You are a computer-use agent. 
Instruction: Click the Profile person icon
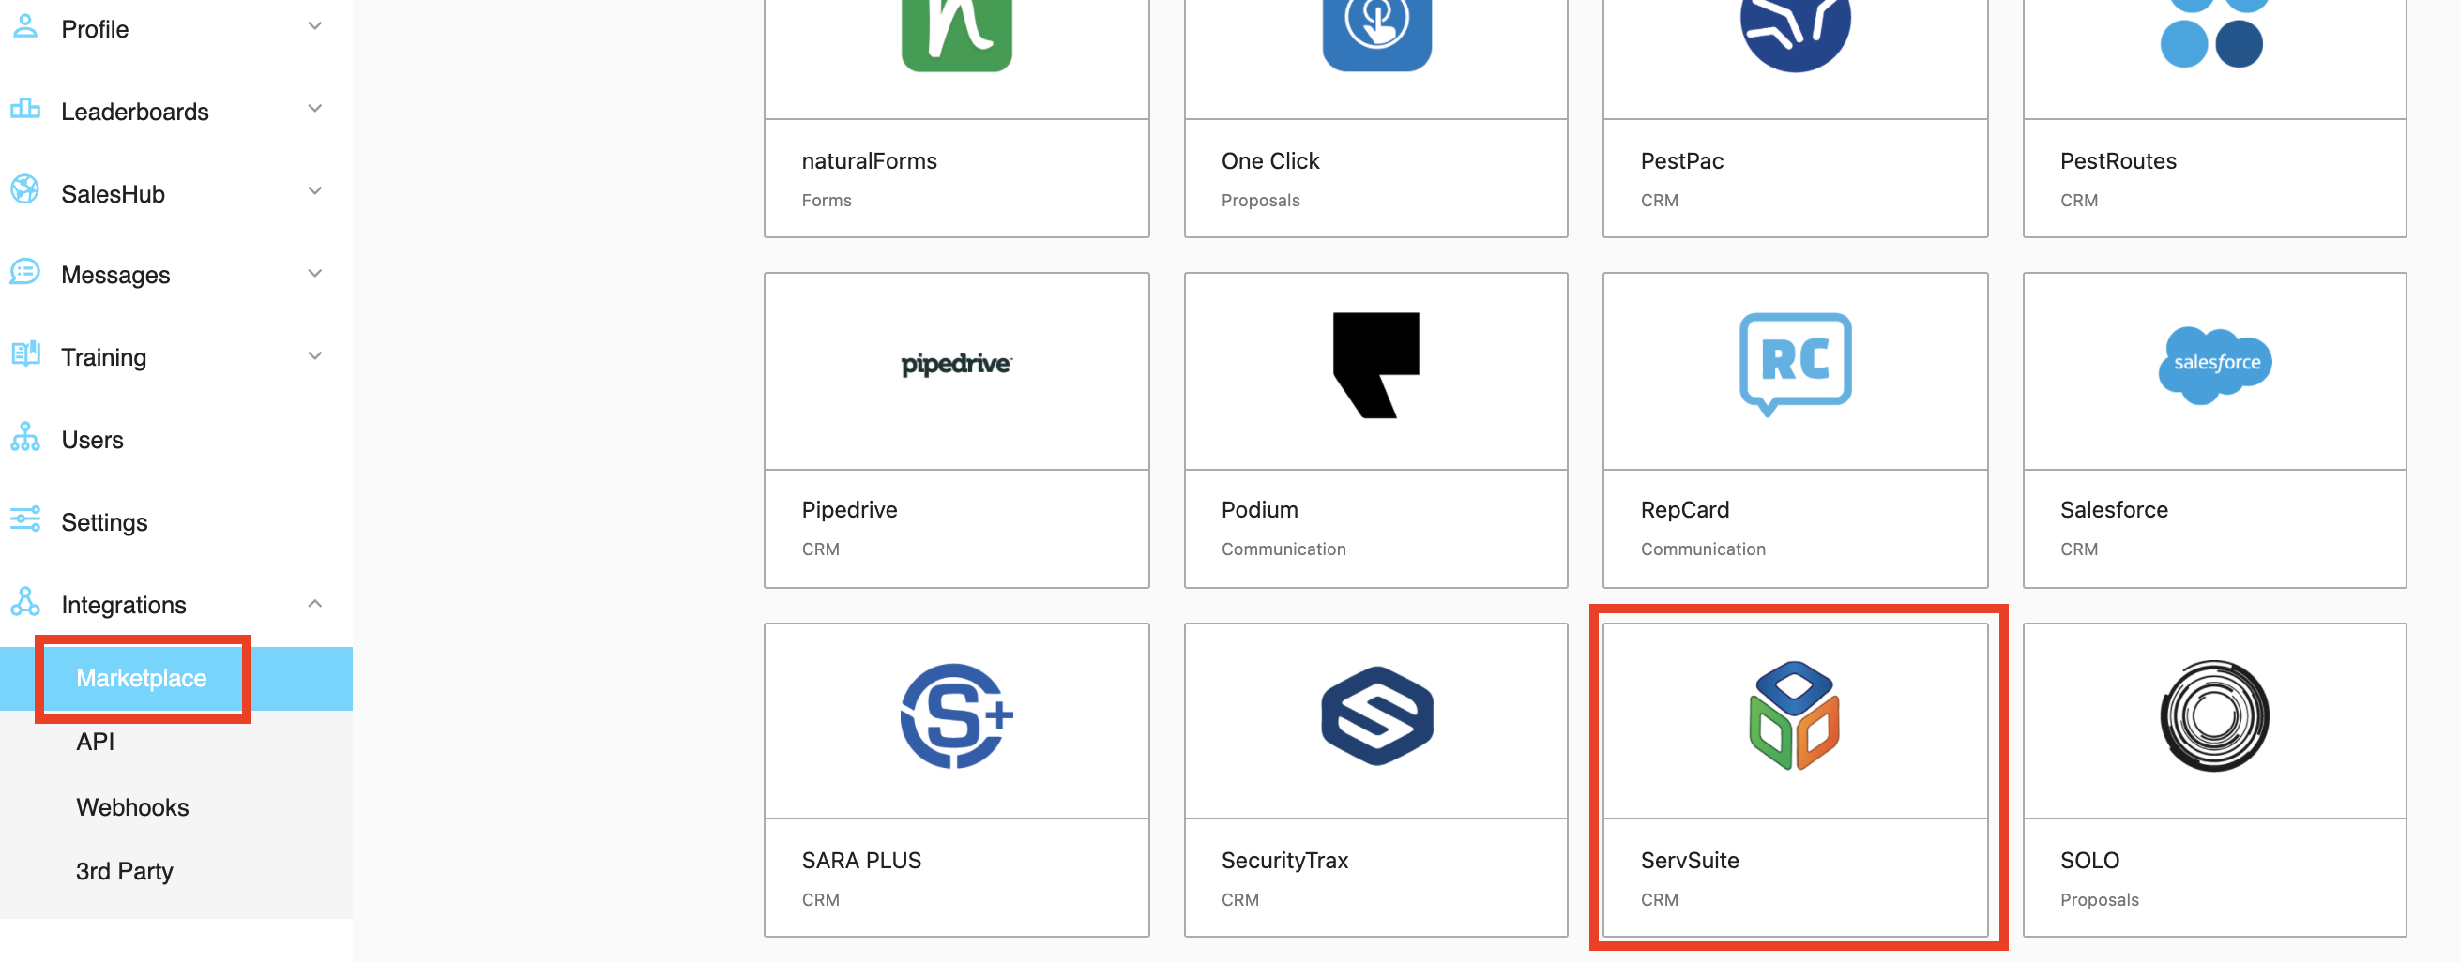pos(24,25)
